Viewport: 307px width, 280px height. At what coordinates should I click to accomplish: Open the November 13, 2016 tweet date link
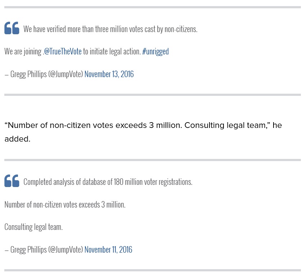(109, 74)
